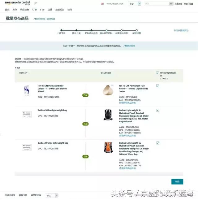Screen dimensions: 198x200
Task: Toggle checkbox for Buibao Orange backpack row
Action: click(x=158, y=143)
